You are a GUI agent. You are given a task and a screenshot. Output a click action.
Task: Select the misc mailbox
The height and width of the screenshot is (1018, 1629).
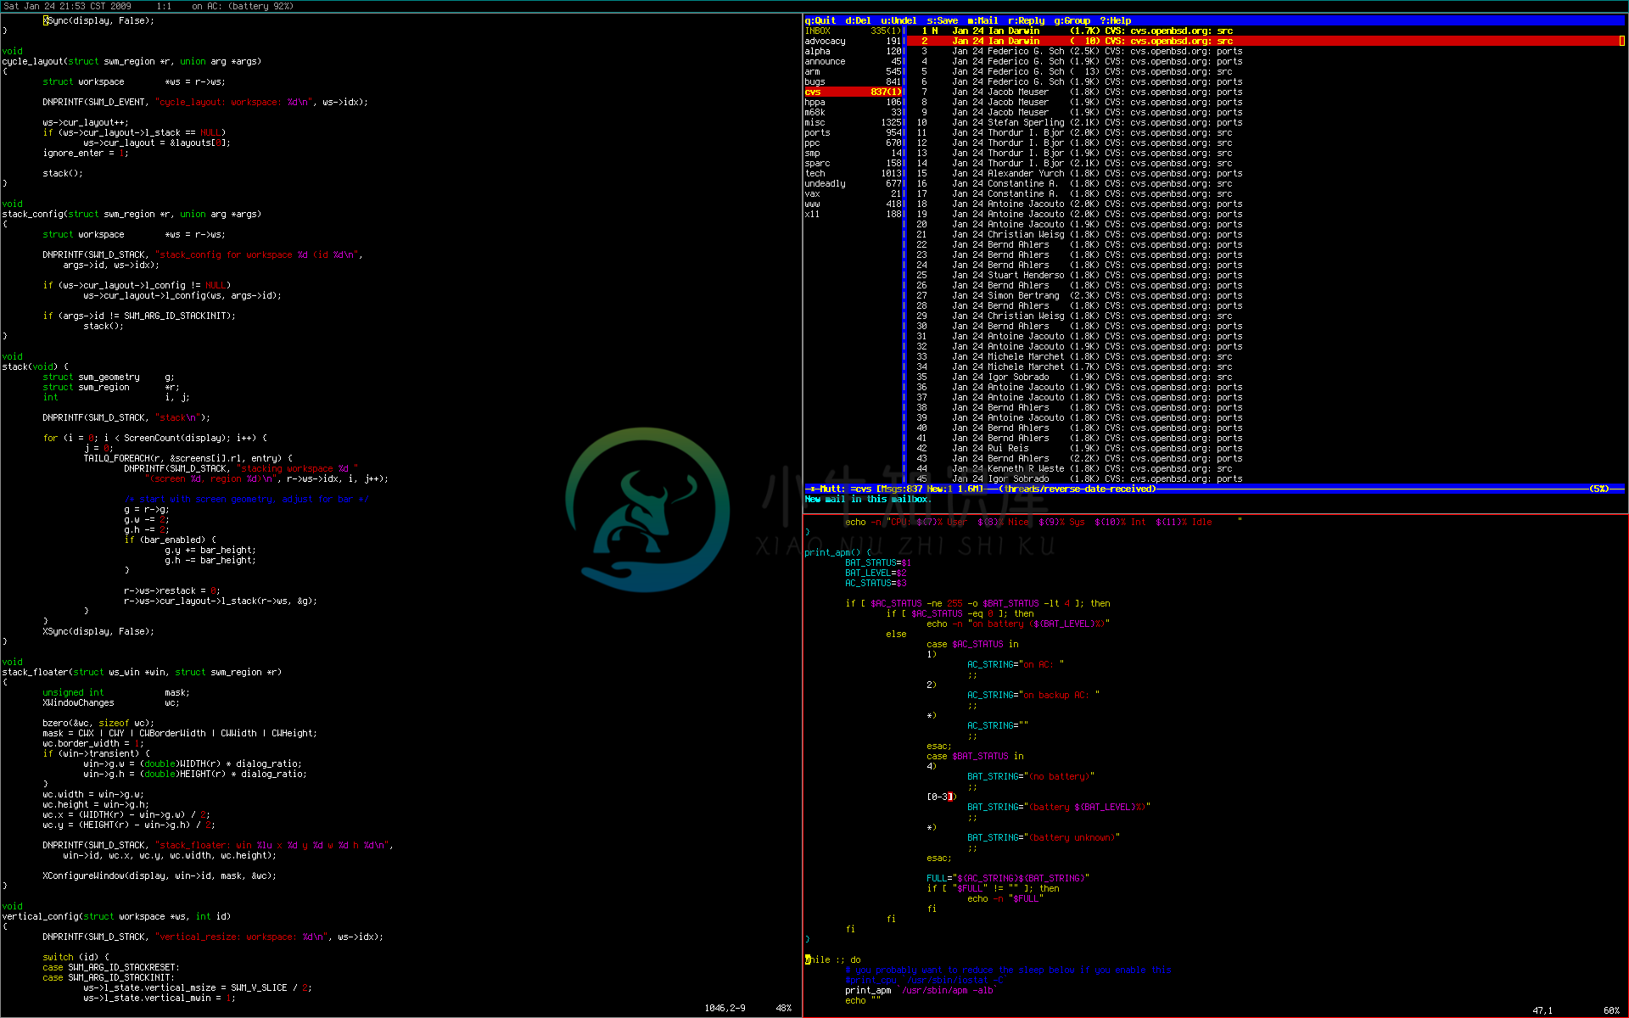click(x=853, y=122)
